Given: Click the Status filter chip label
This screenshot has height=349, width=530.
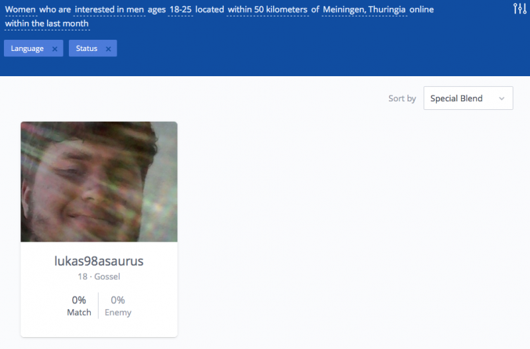Looking at the screenshot, I should coord(86,49).
